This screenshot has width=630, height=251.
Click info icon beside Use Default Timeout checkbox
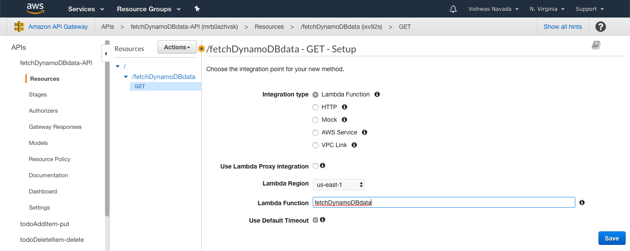pyautogui.click(x=322, y=220)
